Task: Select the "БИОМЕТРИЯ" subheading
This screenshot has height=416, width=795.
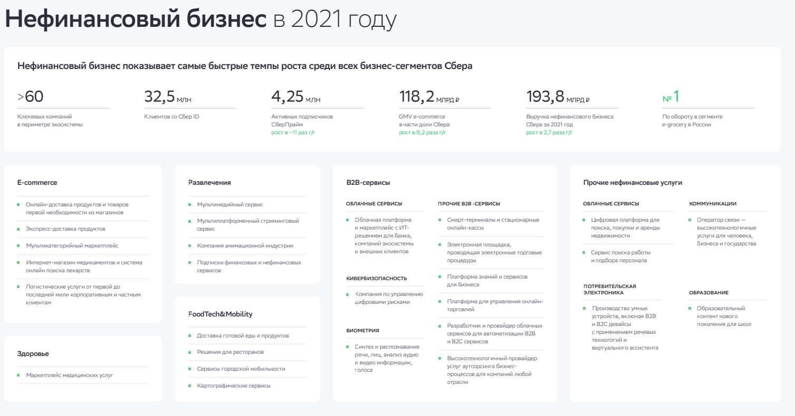Action: click(x=362, y=331)
